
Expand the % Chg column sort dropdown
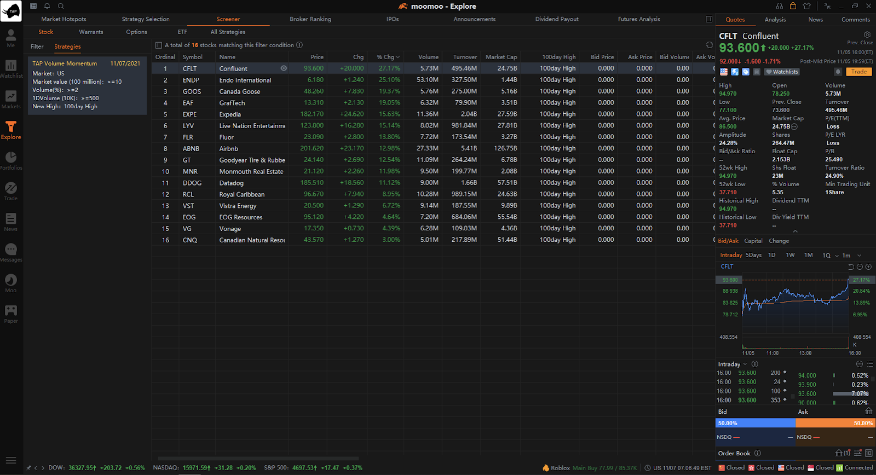(398, 57)
